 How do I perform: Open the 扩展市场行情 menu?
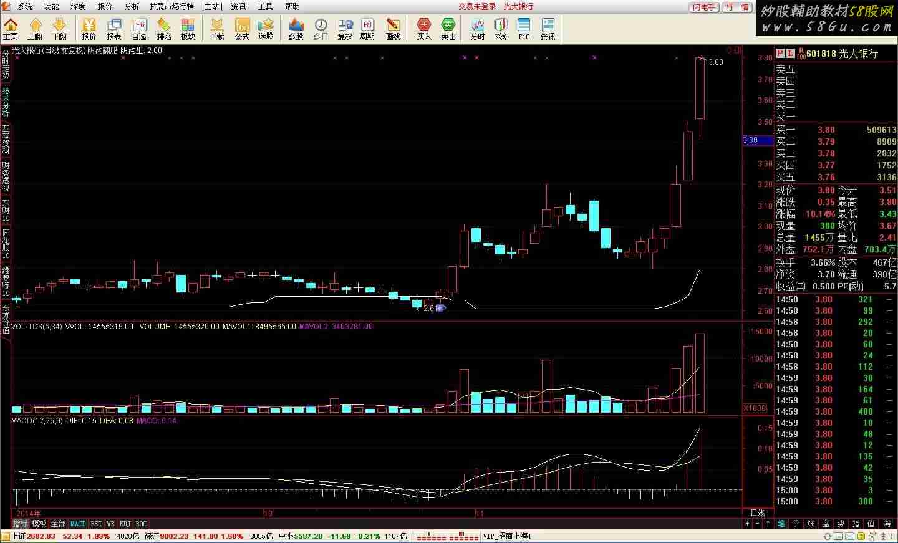pyautogui.click(x=171, y=6)
